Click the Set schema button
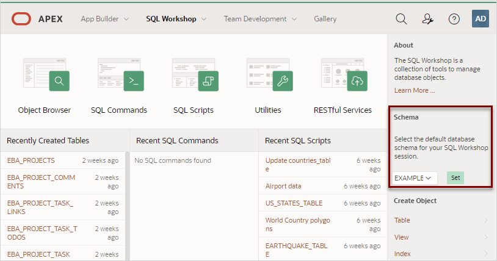 point(455,177)
